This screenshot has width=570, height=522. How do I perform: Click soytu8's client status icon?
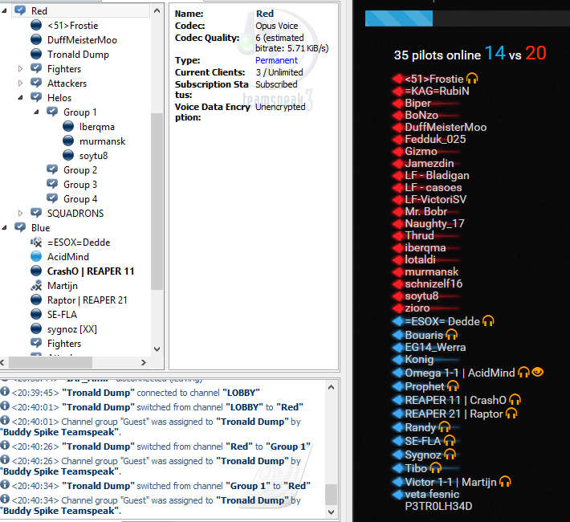pyautogui.click(x=68, y=155)
